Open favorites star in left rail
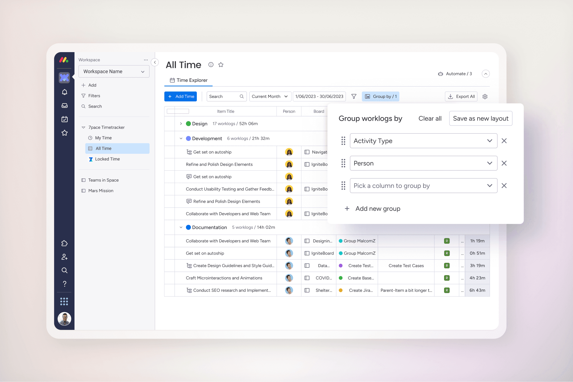 [64, 133]
